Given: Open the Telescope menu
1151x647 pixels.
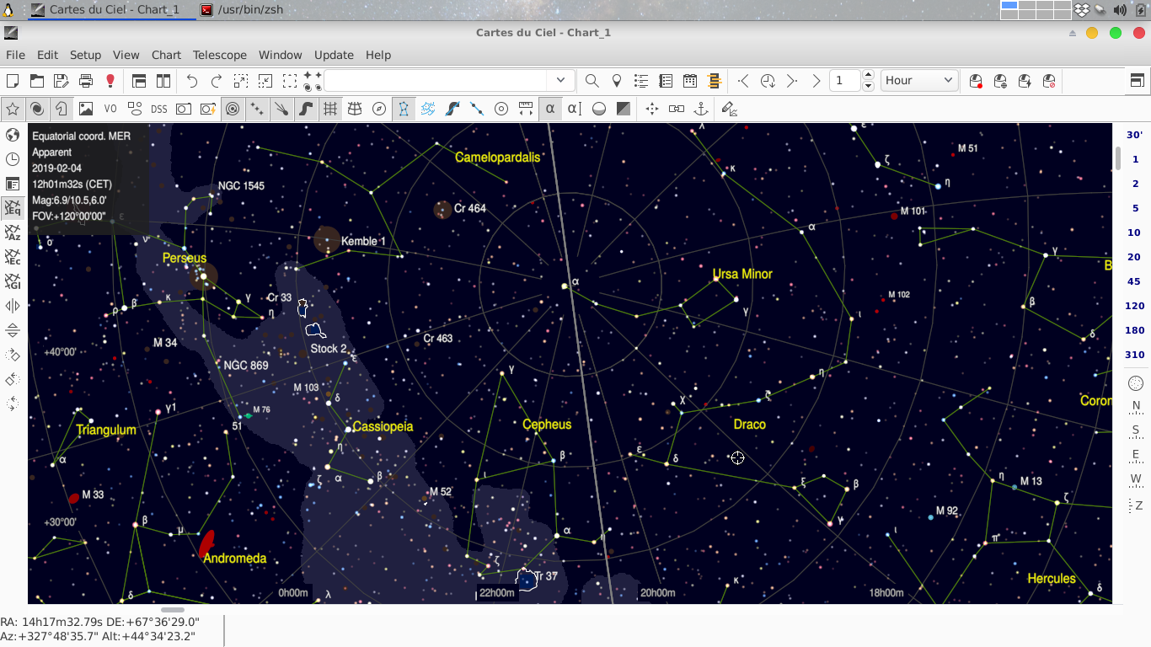Looking at the screenshot, I should point(220,55).
